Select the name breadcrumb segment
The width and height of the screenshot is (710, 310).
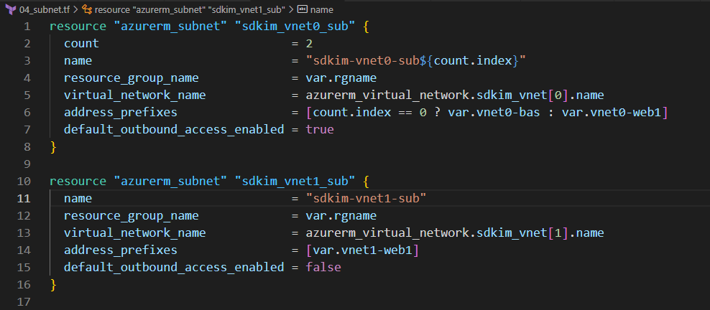[x=321, y=9]
